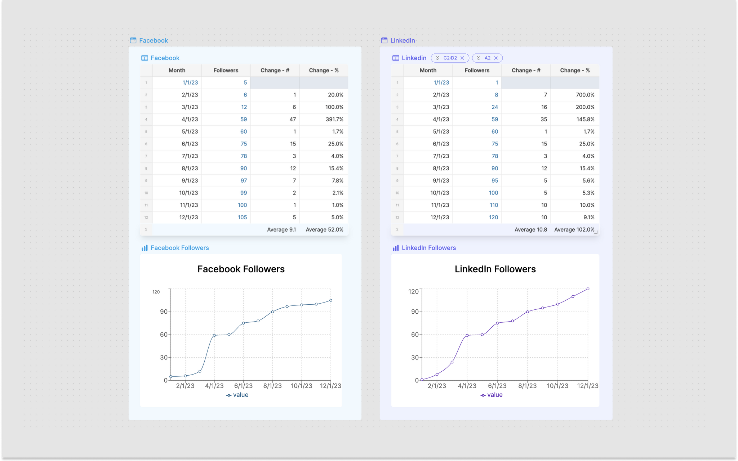Click the Facebook section frame icon
738x461 pixels.
pyautogui.click(x=133, y=40)
